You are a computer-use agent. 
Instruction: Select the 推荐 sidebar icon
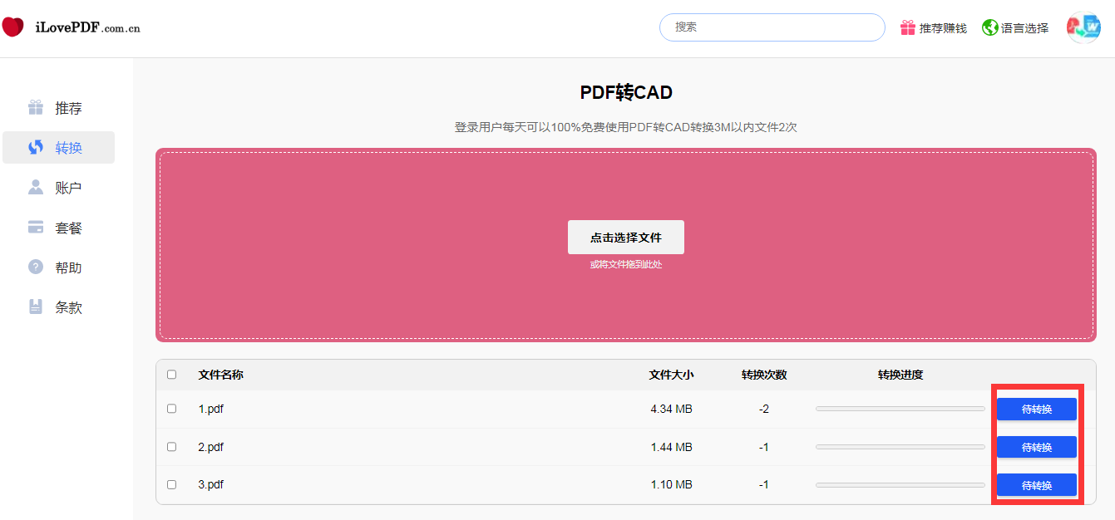pyautogui.click(x=35, y=107)
